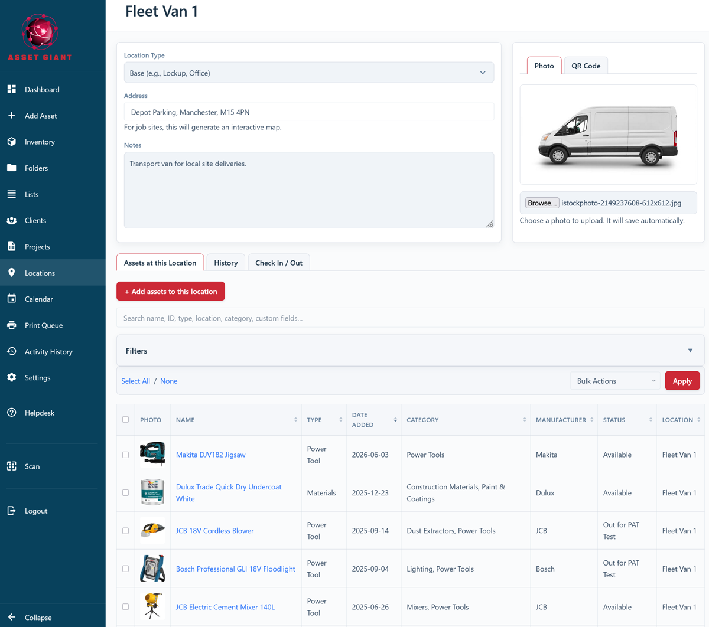Click the None selection link
709x627 pixels.
click(168, 381)
